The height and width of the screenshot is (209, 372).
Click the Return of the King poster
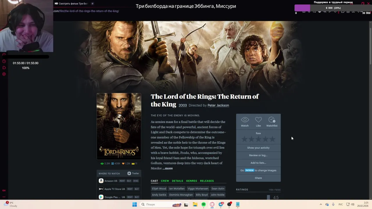(x=119, y=126)
